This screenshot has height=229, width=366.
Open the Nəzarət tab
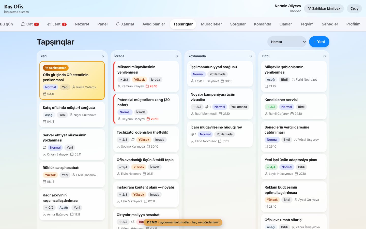82,24
